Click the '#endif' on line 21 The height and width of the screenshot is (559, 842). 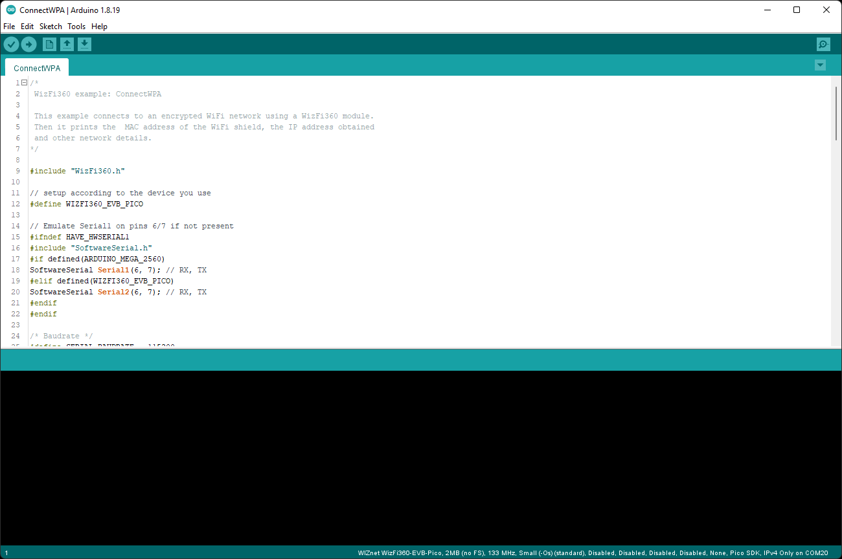pyautogui.click(x=43, y=303)
